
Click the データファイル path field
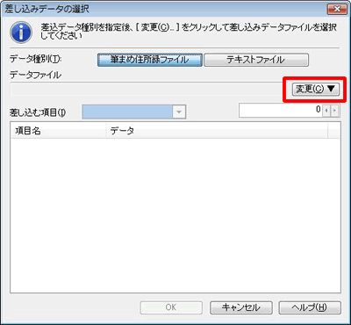pyautogui.click(x=147, y=89)
